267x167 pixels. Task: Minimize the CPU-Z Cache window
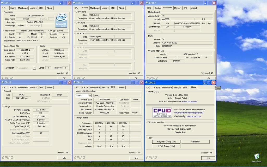pos(133,3)
